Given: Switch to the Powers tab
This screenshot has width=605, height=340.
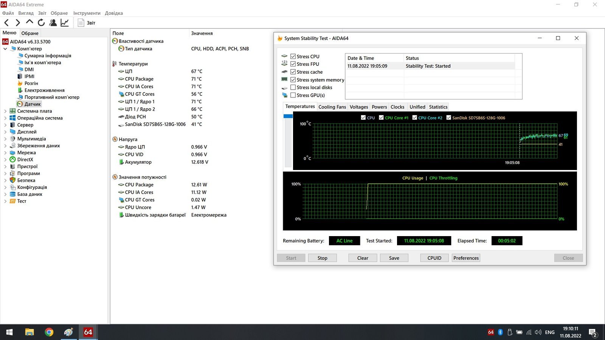Looking at the screenshot, I should coord(379,107).
